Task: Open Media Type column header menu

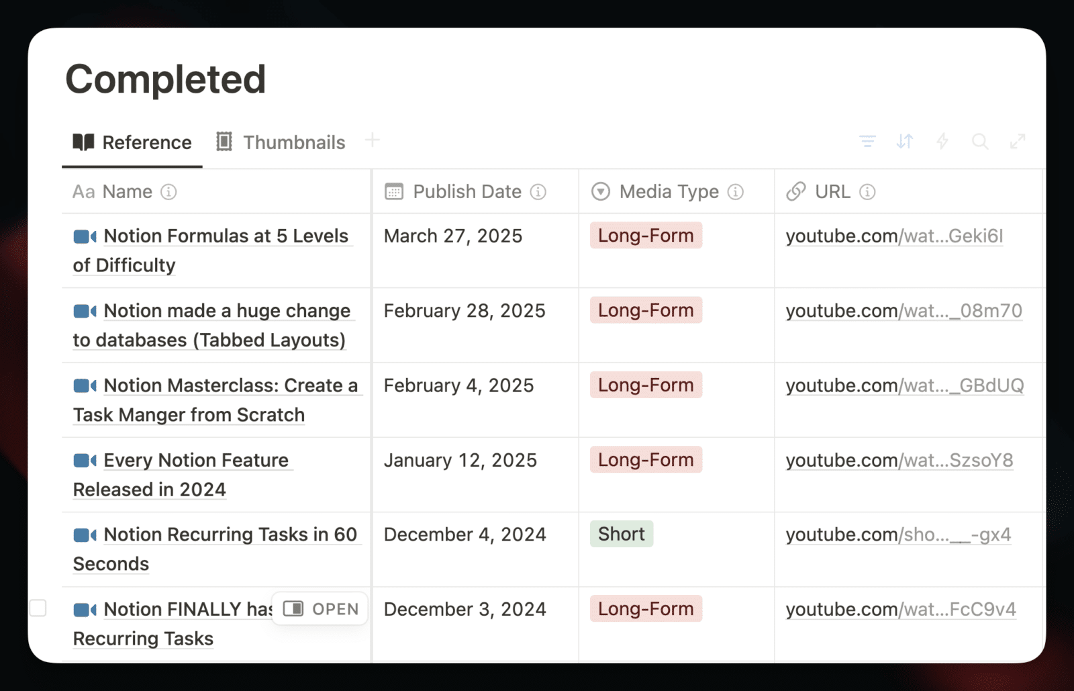Action: pyautogui.click(x=668, y=192)
